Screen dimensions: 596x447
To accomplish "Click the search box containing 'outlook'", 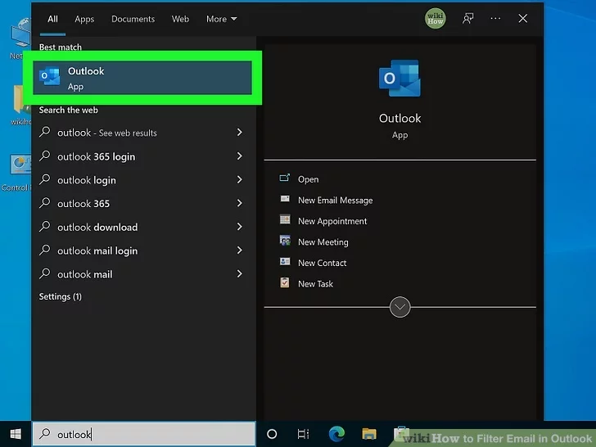I will click(x=144, y=434).
